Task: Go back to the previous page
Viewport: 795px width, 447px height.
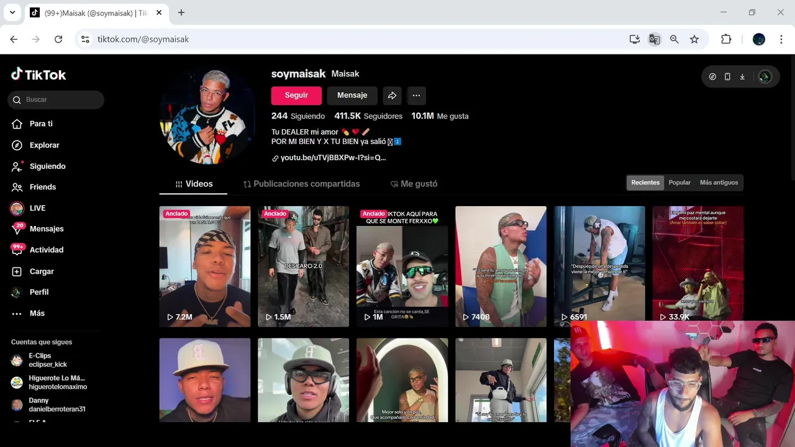Action: pyautogui.click(x=14, y=39)
